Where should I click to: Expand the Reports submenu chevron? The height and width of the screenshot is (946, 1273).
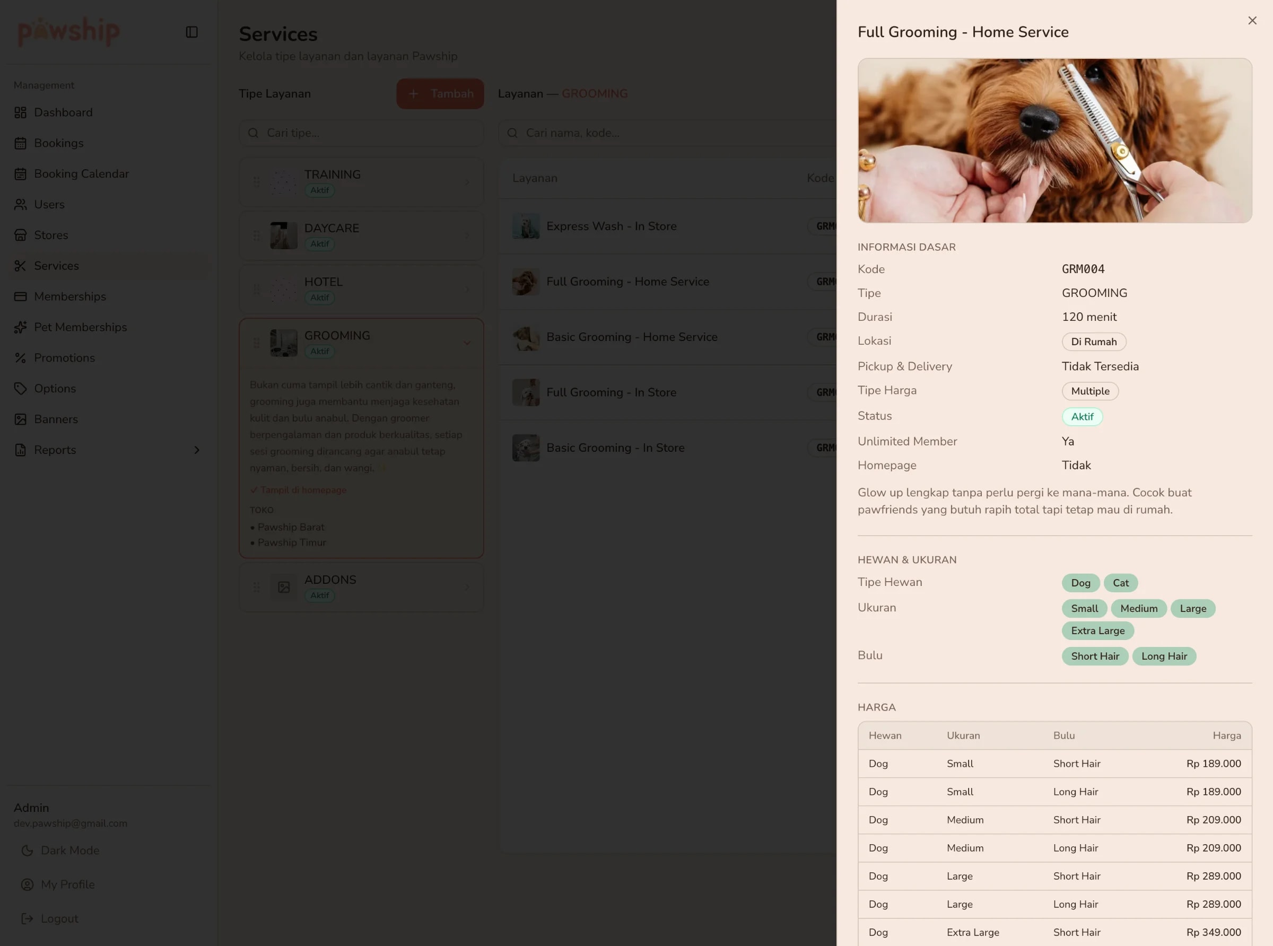tap(196, 450)
